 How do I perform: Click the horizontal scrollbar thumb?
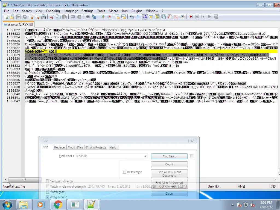25,179
